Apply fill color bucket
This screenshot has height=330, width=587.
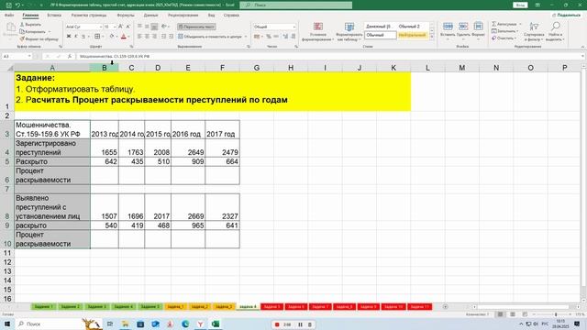click(x=112, y=37)
